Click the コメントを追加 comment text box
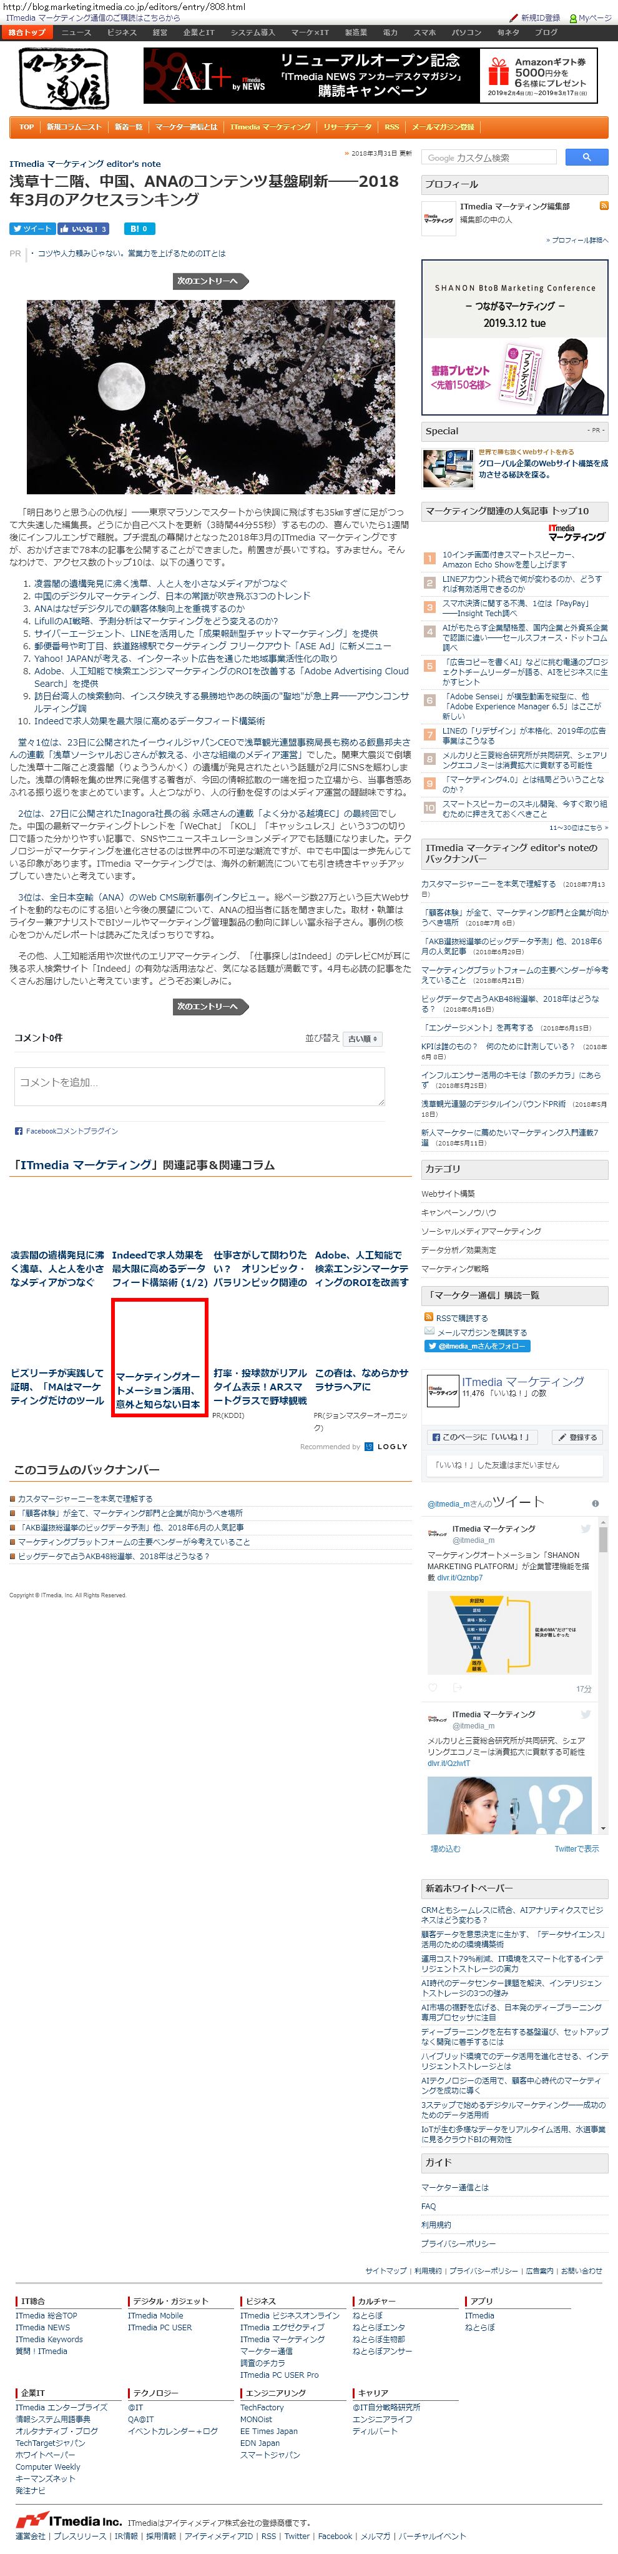Image resolution: width=618 pixels, height=2554 pixels. [x=199, y=1087]
